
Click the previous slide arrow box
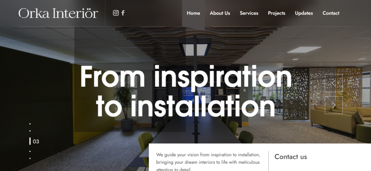click(x=334, y=83)
